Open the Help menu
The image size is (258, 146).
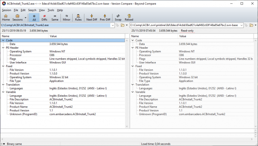tap(60, 10)
